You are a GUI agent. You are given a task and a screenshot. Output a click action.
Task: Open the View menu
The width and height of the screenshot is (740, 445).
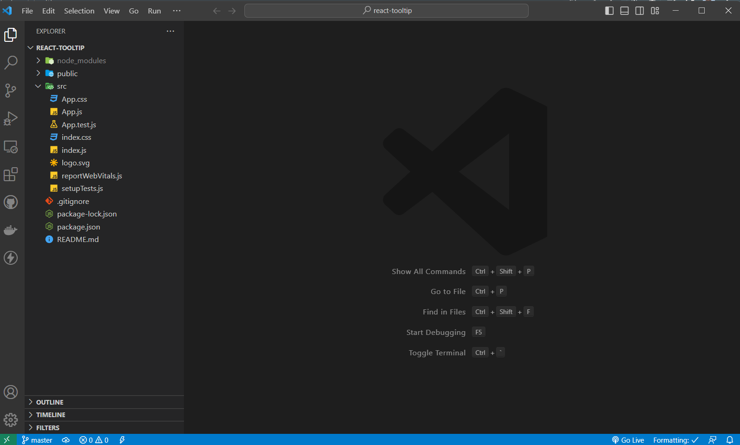coord(111,11)
